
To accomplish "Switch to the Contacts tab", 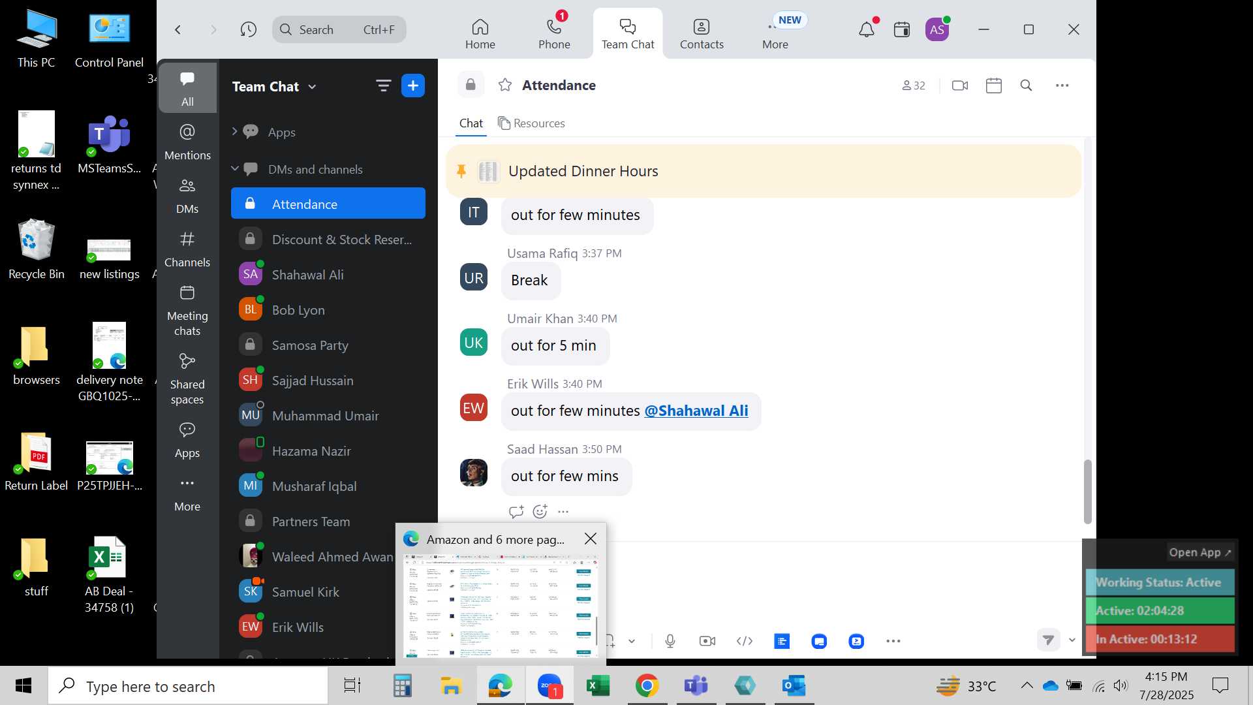I will (702, 34).
